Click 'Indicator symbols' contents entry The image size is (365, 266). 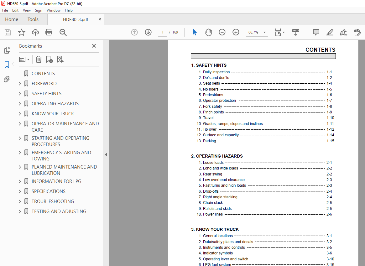[x=218, y=253]
